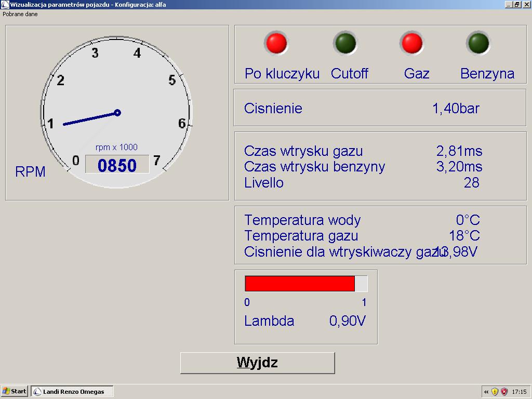Click the Livello value 28
Image resolution: width=532 pixels, height=399 pixels.
[x=472, y=183]
